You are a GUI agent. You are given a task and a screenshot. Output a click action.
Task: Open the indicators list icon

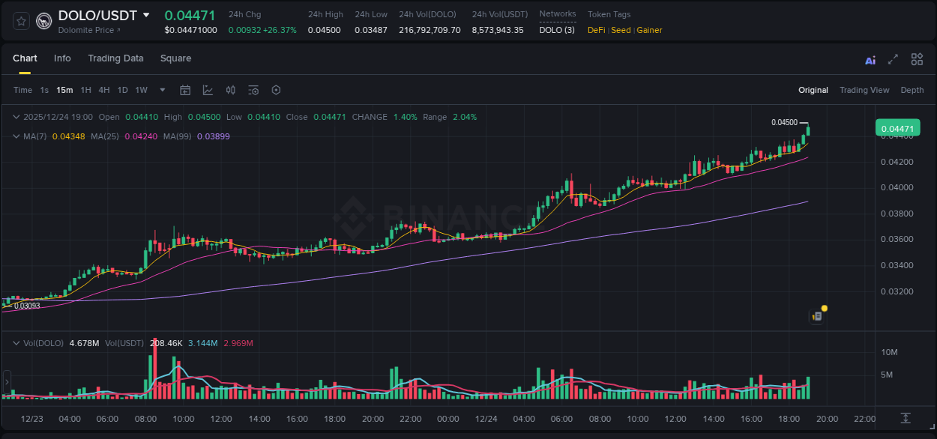point(253,89)
